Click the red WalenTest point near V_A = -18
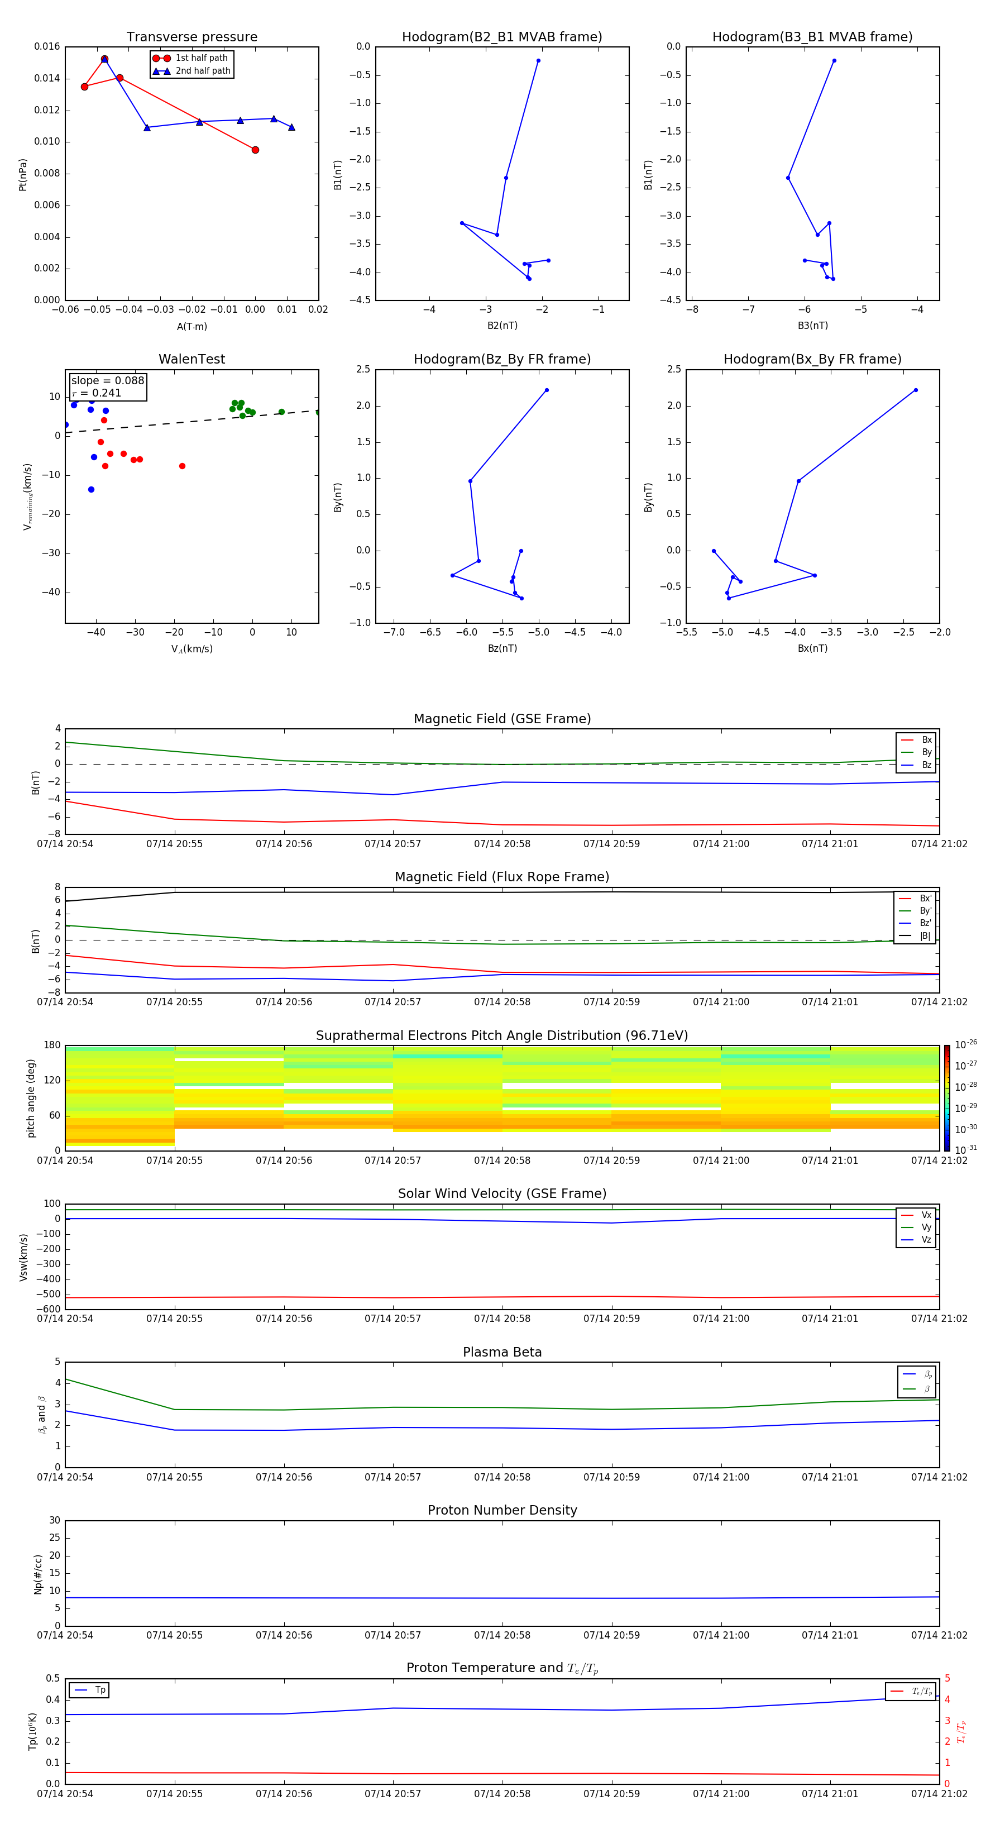This screenshot has width=1005, height=1843. pos(183,466)
